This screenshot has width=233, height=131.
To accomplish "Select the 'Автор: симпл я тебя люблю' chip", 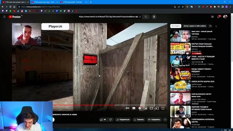I will pyautogui.click(x=195, y=26).
